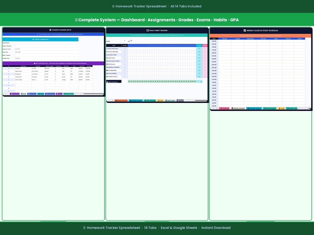The image size is (314, 235).
Task: Click the 'Dr. Williams' instructor cell
Action: coord(38,74)
